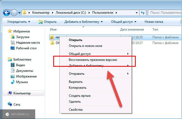This screenshot has width=182, height=119.
Task: Choose "Восстановить прежнюю версию" in context menu
Action: pyautogui.click(x=93, y=60)
